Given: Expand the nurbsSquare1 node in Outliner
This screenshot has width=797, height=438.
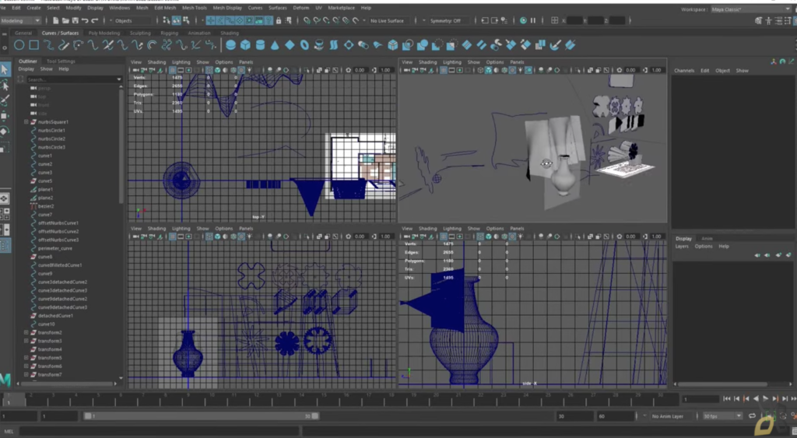Looking at the screenshot, I should [26, 122].
